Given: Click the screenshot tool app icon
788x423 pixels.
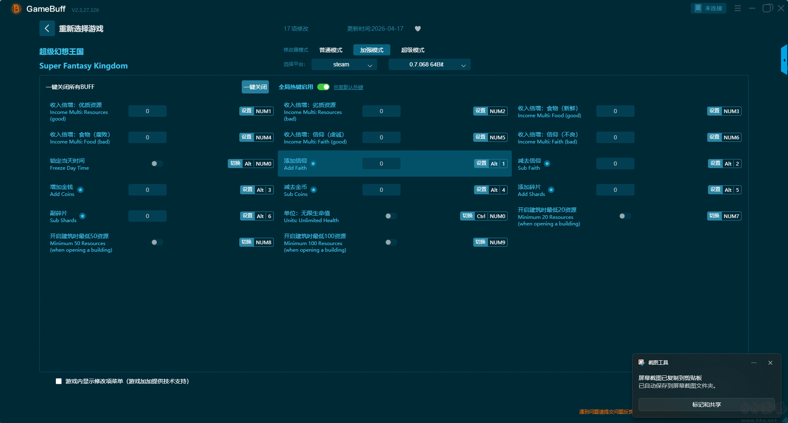Looking at the screenshot, I should [x=641, y=362].
